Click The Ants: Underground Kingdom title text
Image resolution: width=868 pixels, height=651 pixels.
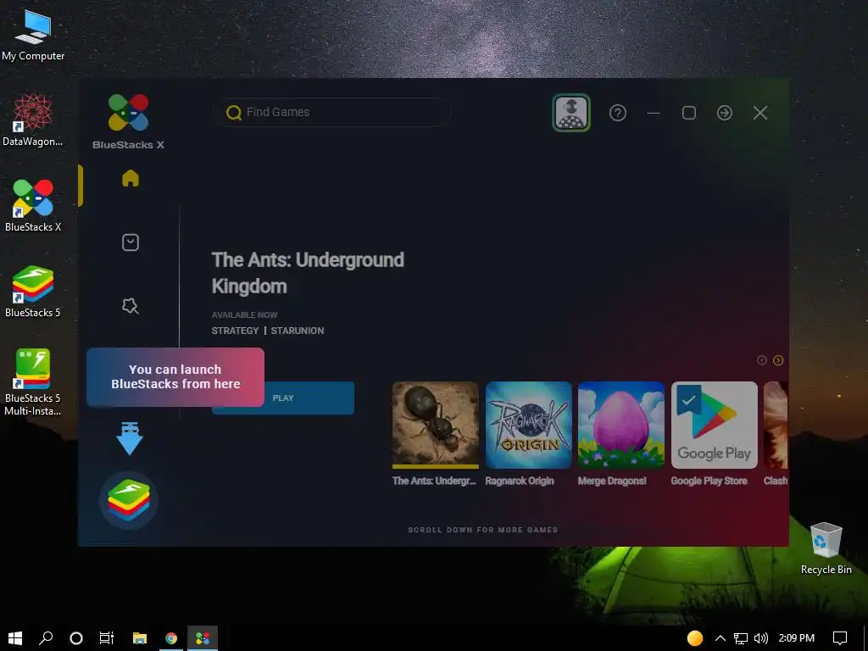tap(308, 273)
